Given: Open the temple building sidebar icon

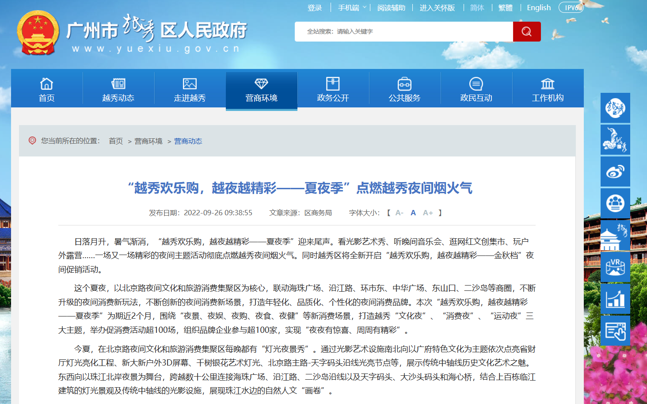Looking at the screenshot, I should point(615,235).
